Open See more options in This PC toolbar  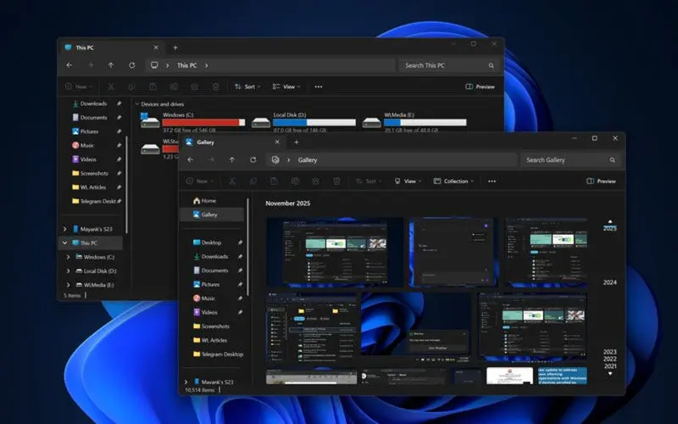coord(319,86)
